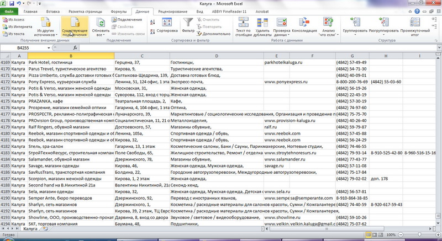Open the Name Box dropdown arrow
Screen dimensions: 442x241
point(49,48)
